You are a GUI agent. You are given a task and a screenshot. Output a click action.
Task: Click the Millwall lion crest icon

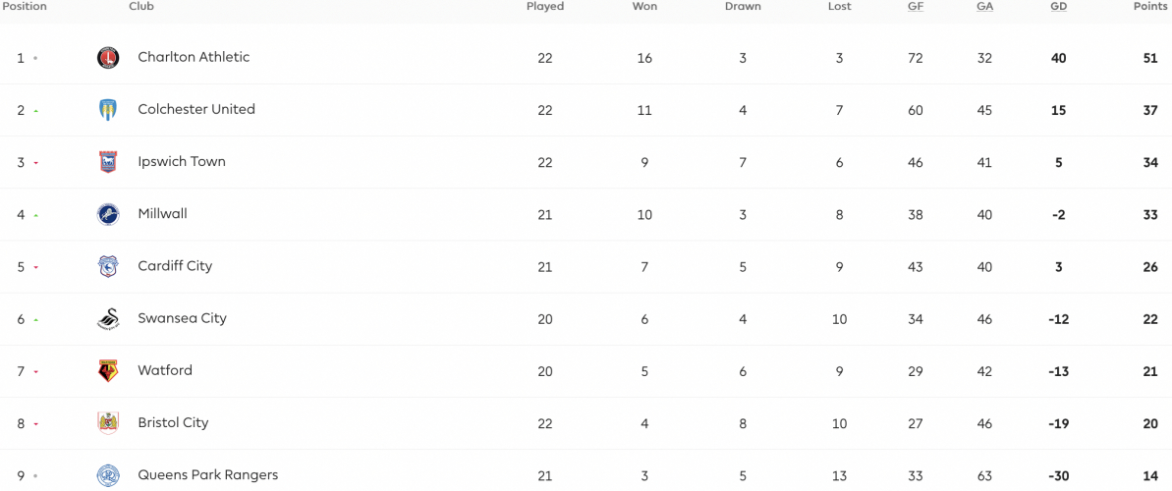[108, 214]
